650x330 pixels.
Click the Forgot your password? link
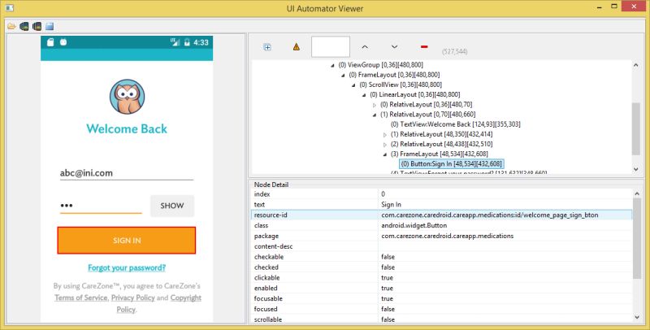tap(127, 267)
